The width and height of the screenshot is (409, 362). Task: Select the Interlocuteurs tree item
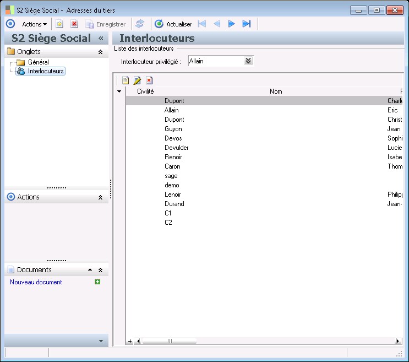point(46,71)
